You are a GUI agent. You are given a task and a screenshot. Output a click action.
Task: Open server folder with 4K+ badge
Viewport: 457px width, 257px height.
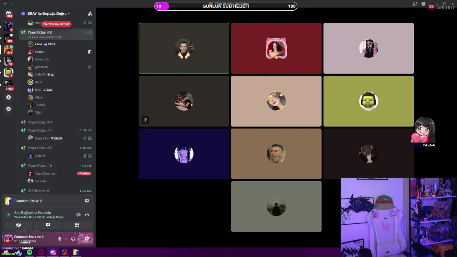click(x=9, y=85)
